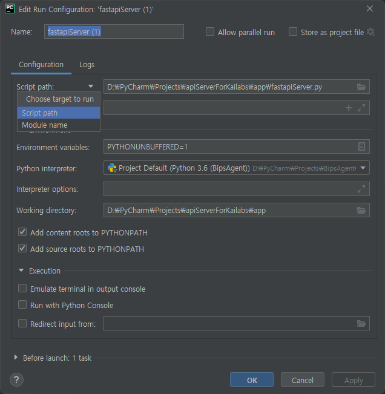The height and width of the screenshot is (394, 385).
Task: Choose Module name in target popup
Action: tap(59, 125)
